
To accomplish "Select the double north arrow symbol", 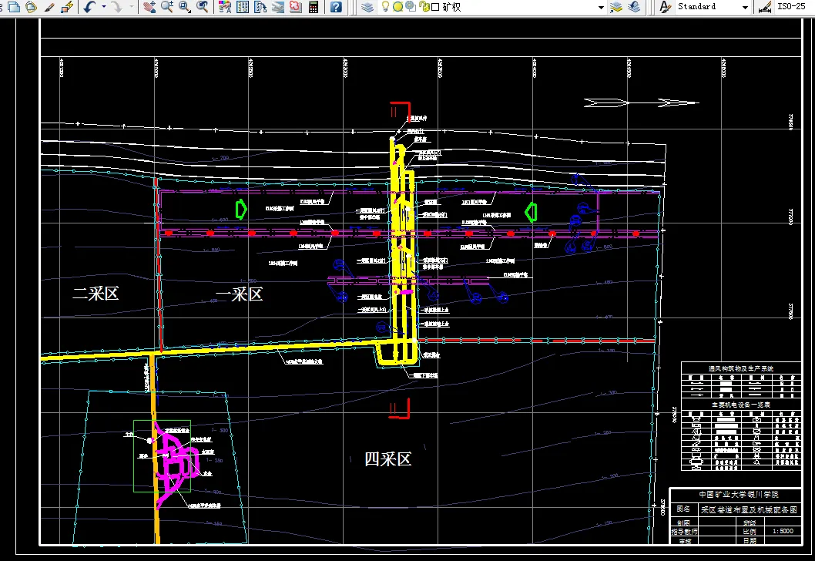I will 642,103.
